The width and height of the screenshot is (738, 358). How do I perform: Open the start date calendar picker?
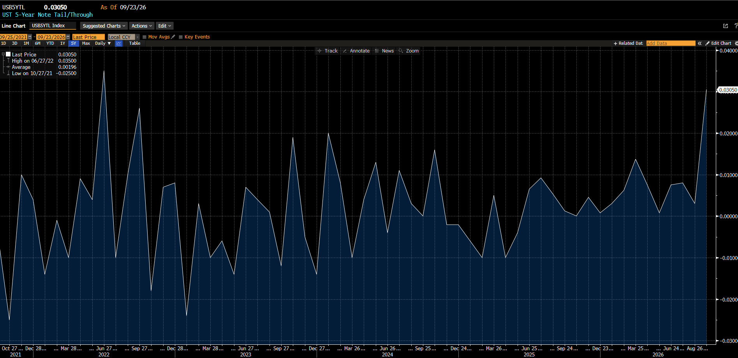click(30, 37)
